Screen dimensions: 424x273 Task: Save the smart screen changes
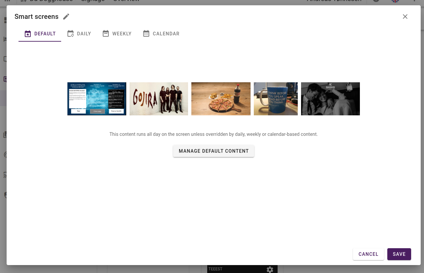coord(399,254)
